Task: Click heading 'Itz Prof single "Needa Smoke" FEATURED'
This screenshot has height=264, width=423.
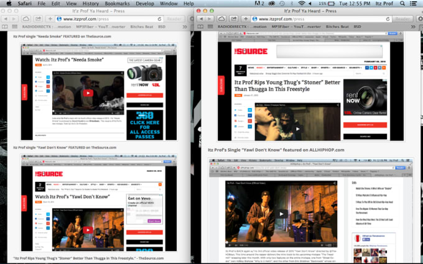Action: [62, 37]
